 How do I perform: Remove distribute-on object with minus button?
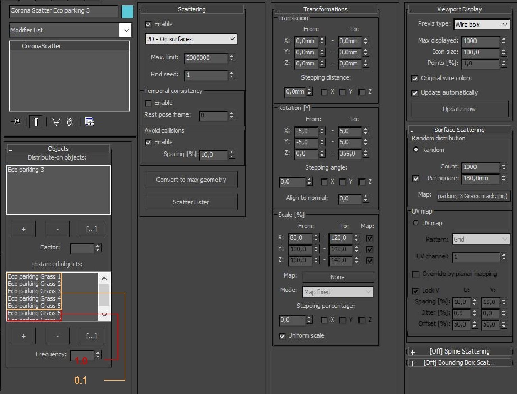[58, 229]
